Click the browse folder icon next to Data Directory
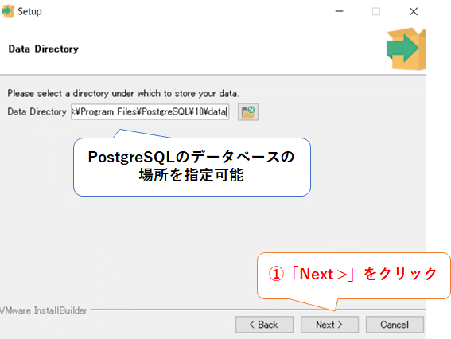The height and width of the screenshot is (339, 451). coord(248,111)
